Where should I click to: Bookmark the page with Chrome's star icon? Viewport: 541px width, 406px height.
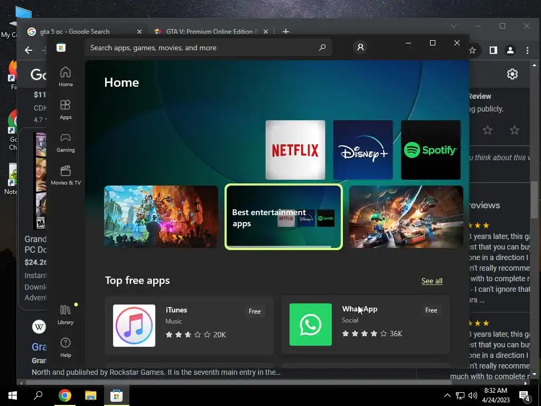[x=472, y=50]
